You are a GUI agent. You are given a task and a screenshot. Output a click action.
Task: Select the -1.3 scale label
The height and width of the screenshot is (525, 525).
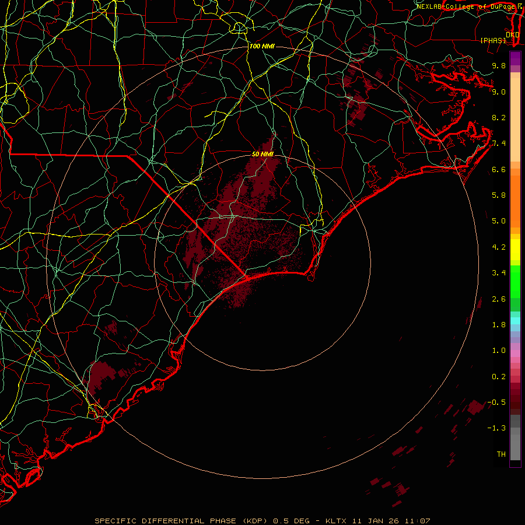(496, 428)
